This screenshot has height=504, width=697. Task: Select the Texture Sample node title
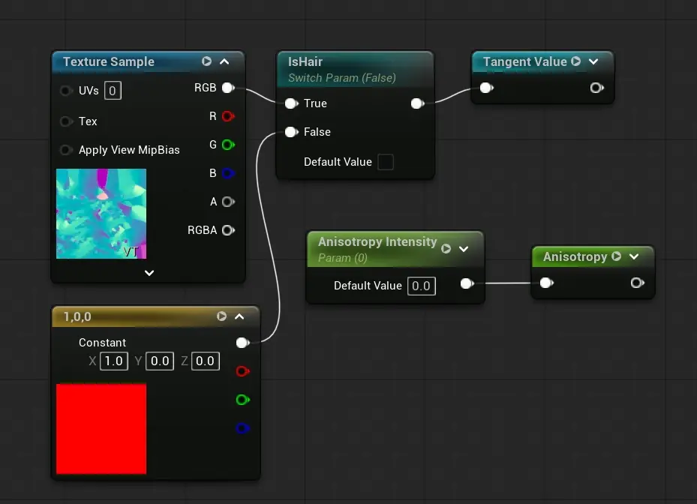tap(109, 61)
